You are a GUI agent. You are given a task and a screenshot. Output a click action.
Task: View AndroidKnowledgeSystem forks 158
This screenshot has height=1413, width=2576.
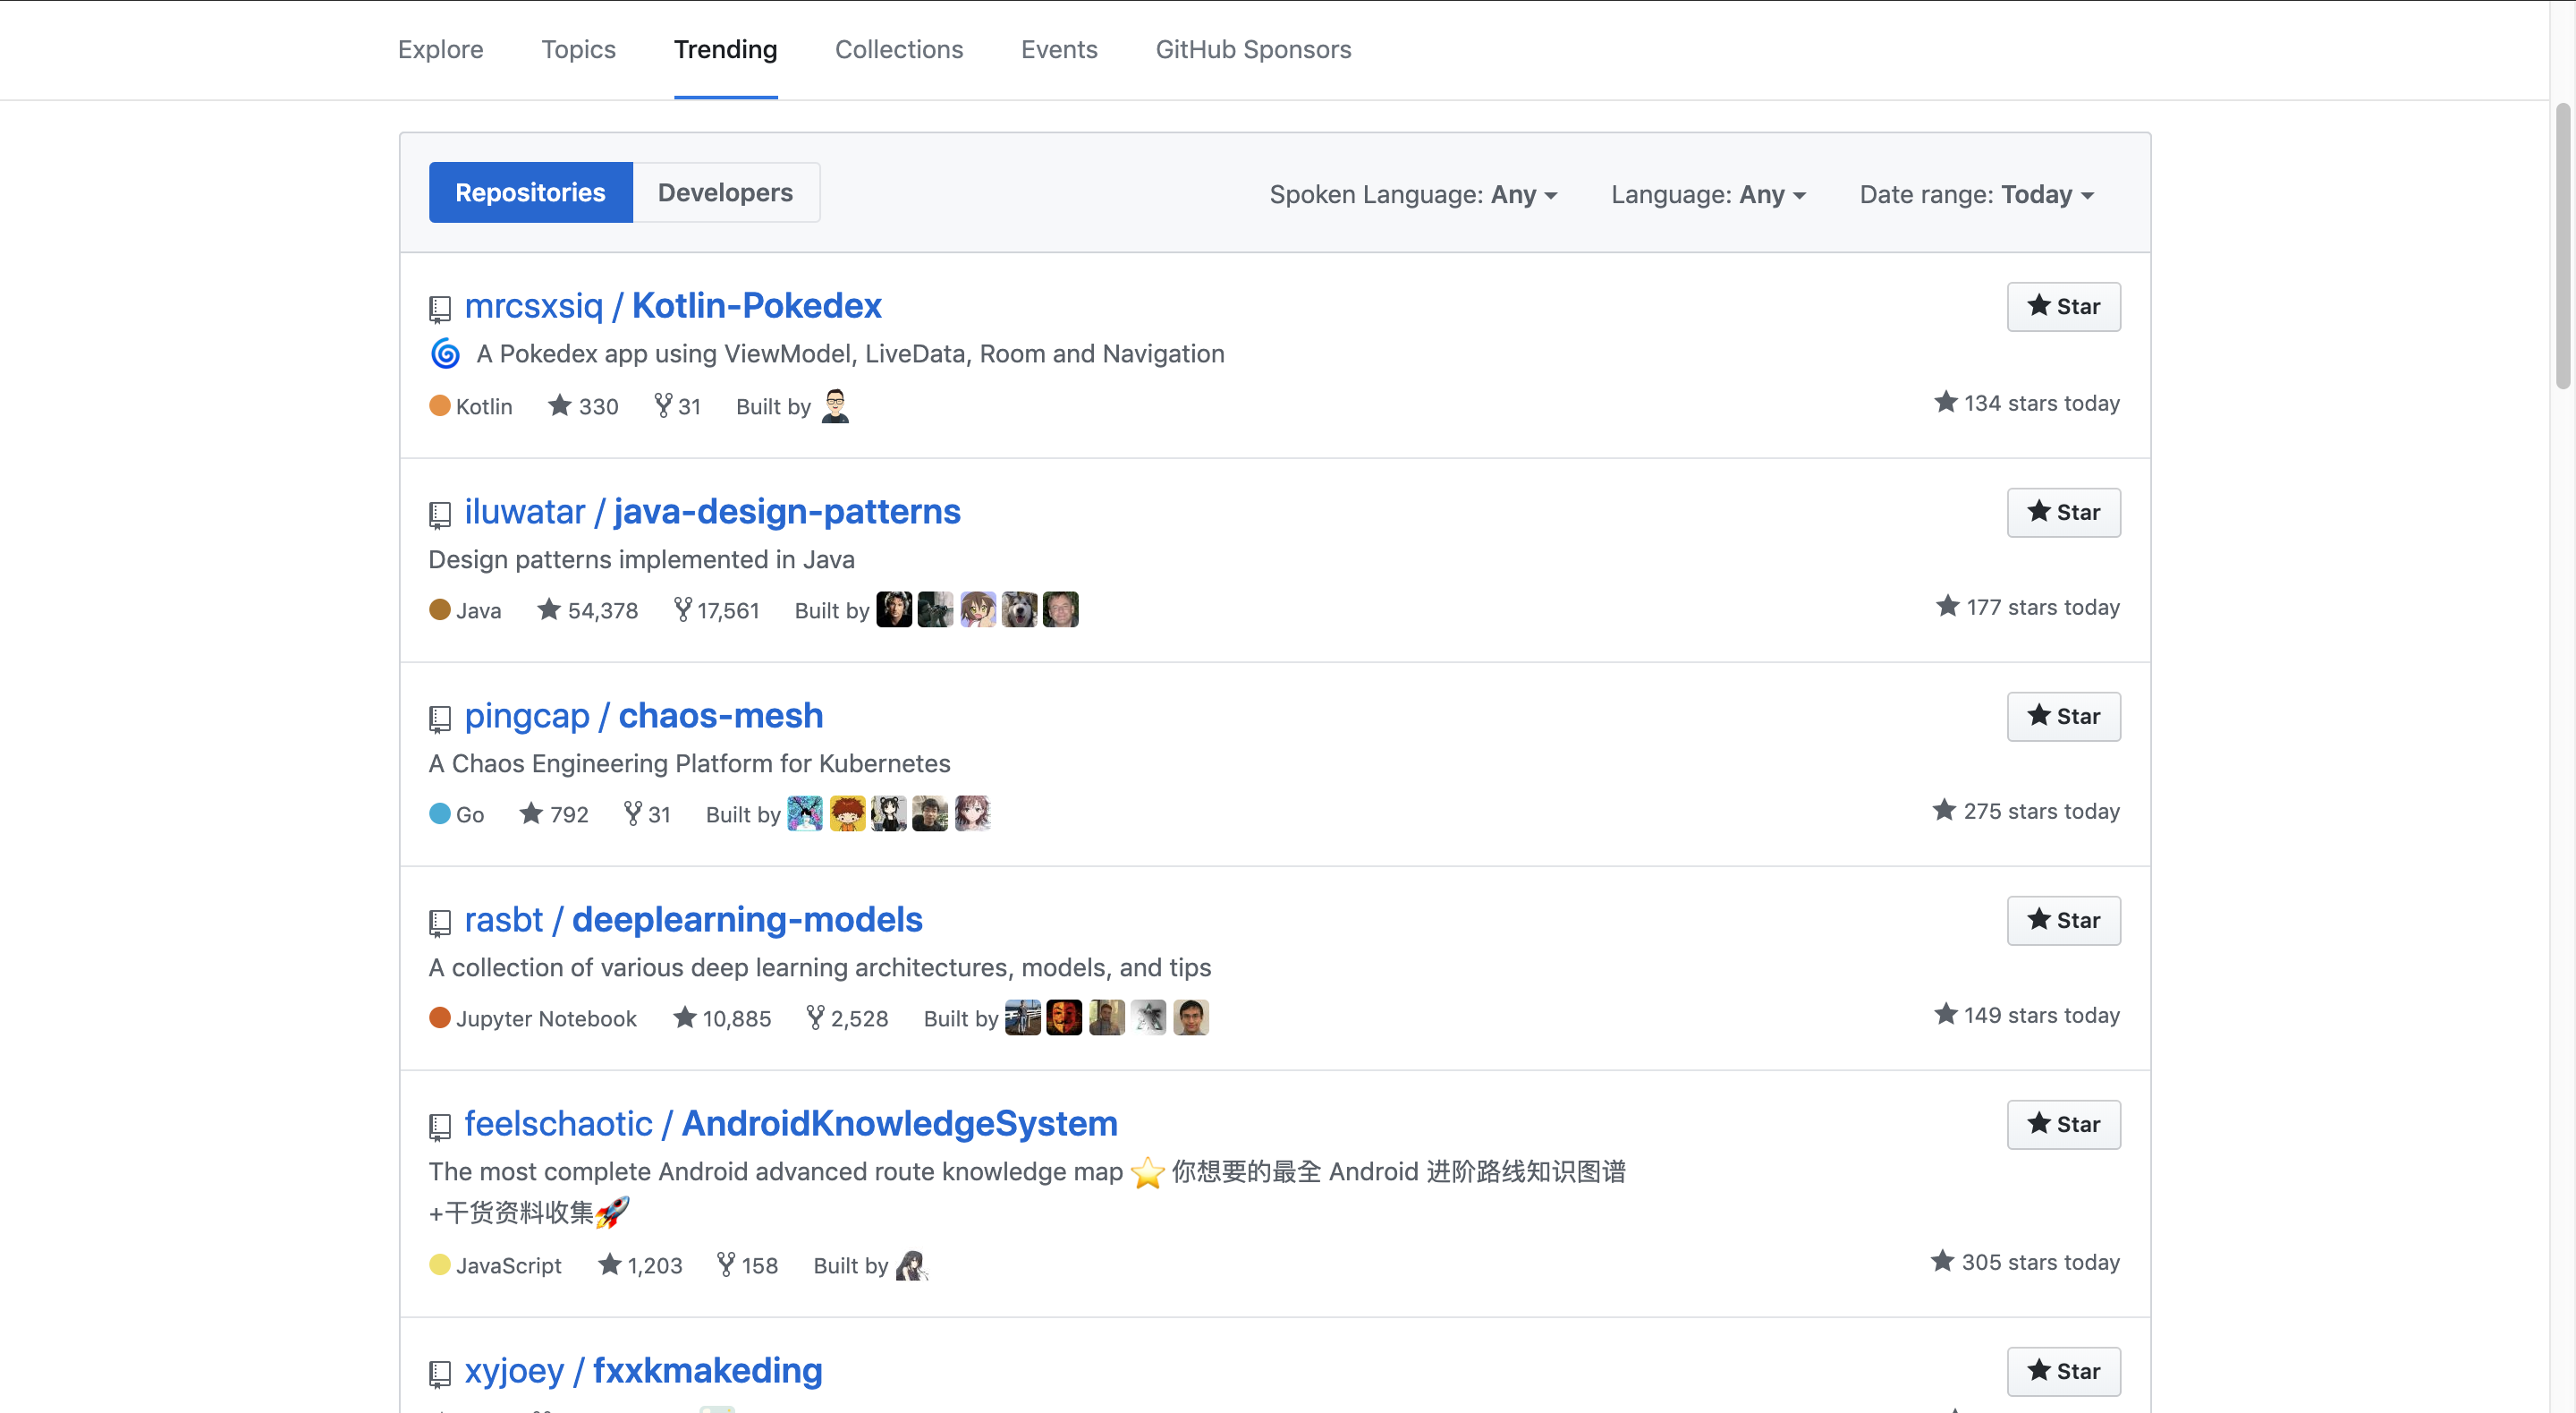[x=748, y=1266]
